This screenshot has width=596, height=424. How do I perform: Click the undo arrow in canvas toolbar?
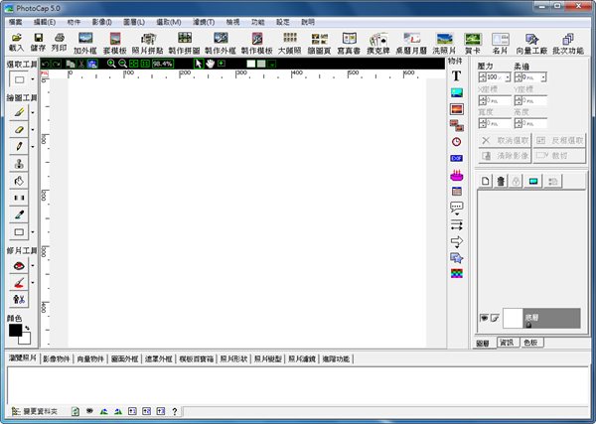pyautogui.click(x=46, y=64)
